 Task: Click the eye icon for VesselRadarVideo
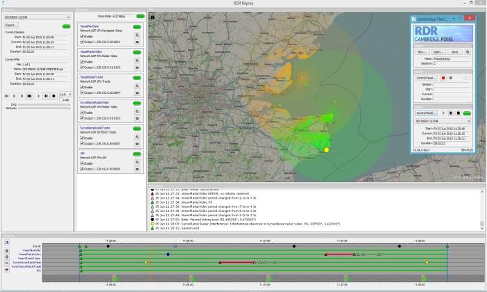(x=138, y=67)
